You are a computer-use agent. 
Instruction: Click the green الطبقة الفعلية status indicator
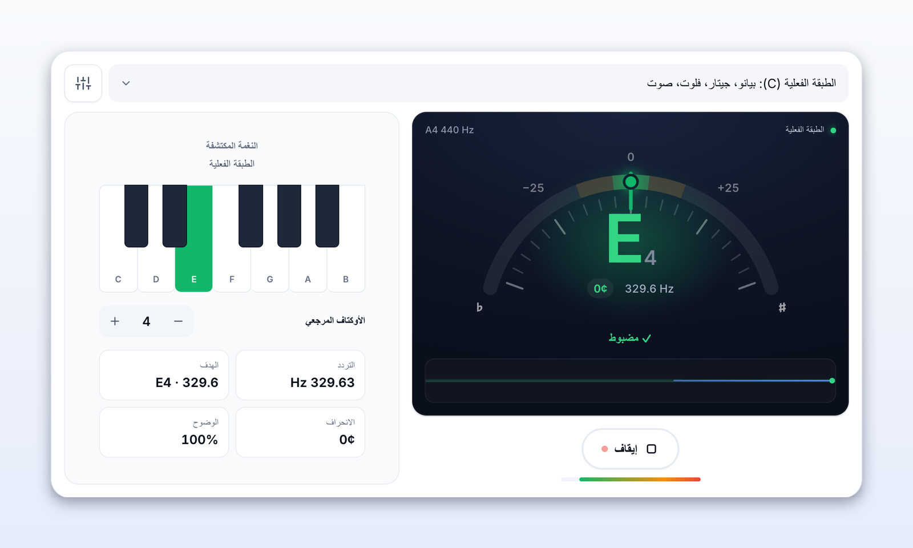(x=810, y=130)
